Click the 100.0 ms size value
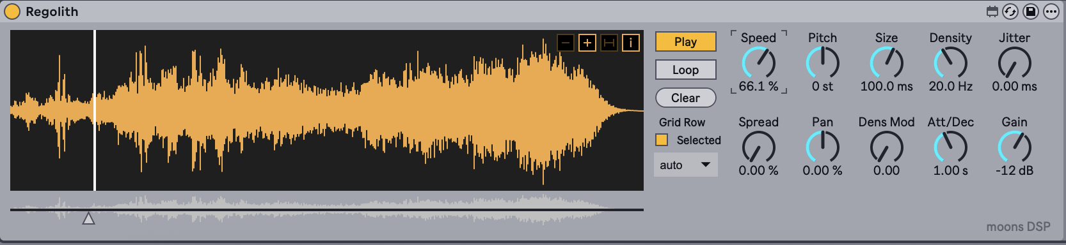The height and width of the screenshot is (245, 1066). click(x=886, y=86)
